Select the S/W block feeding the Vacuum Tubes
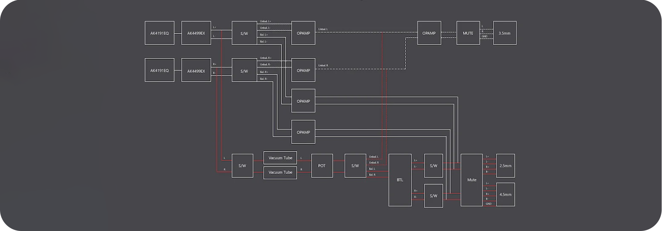Image resolution: width=662 pixels, height=231 pixels. [242, 166]
